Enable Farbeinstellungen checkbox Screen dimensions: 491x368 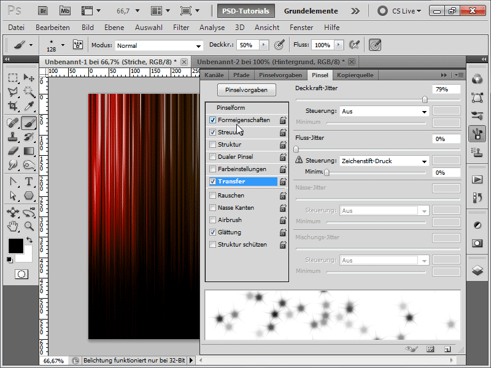[212, 169]
